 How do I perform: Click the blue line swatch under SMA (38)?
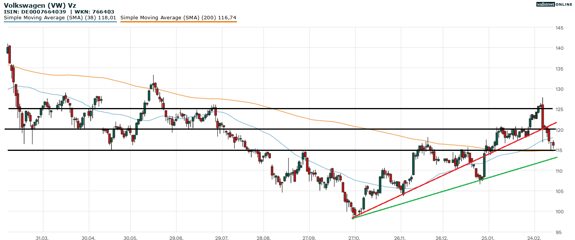pos(60,22)
